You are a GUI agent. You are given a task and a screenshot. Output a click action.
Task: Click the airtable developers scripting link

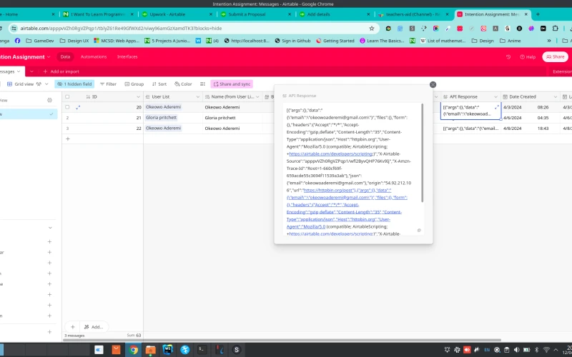click(331, 154)
